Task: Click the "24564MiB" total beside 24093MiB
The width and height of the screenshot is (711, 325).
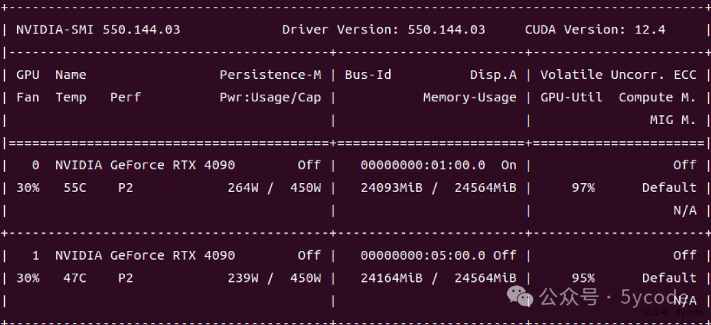Action: (486, 188)
